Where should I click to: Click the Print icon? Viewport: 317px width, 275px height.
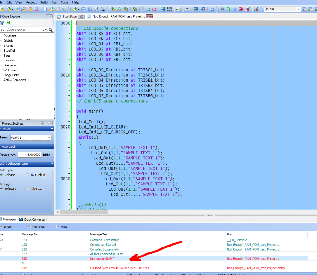click(103, 9)
